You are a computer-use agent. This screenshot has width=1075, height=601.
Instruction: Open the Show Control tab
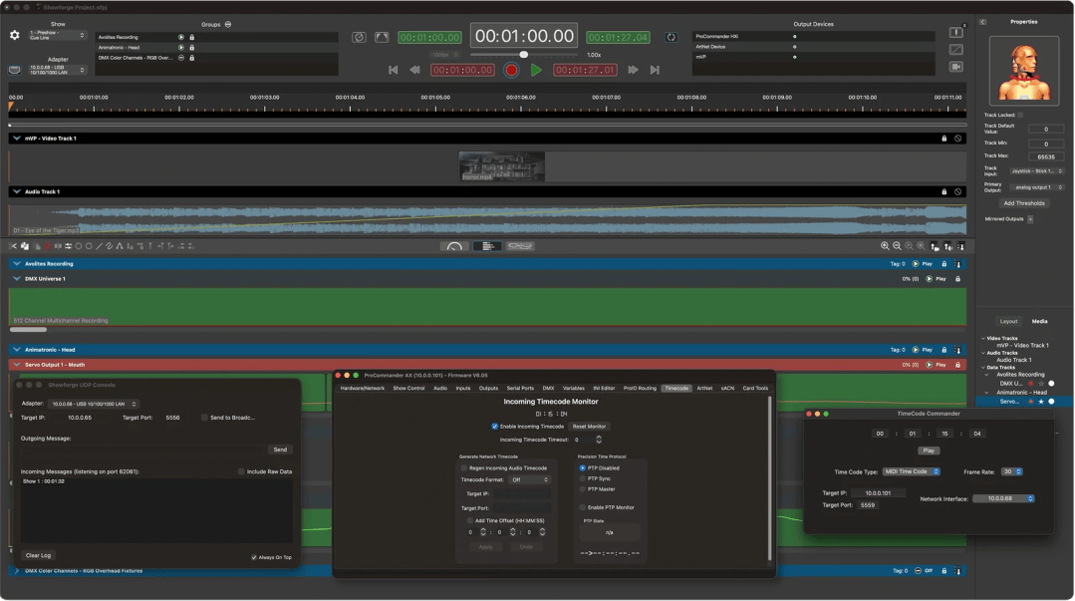(408, 389)
